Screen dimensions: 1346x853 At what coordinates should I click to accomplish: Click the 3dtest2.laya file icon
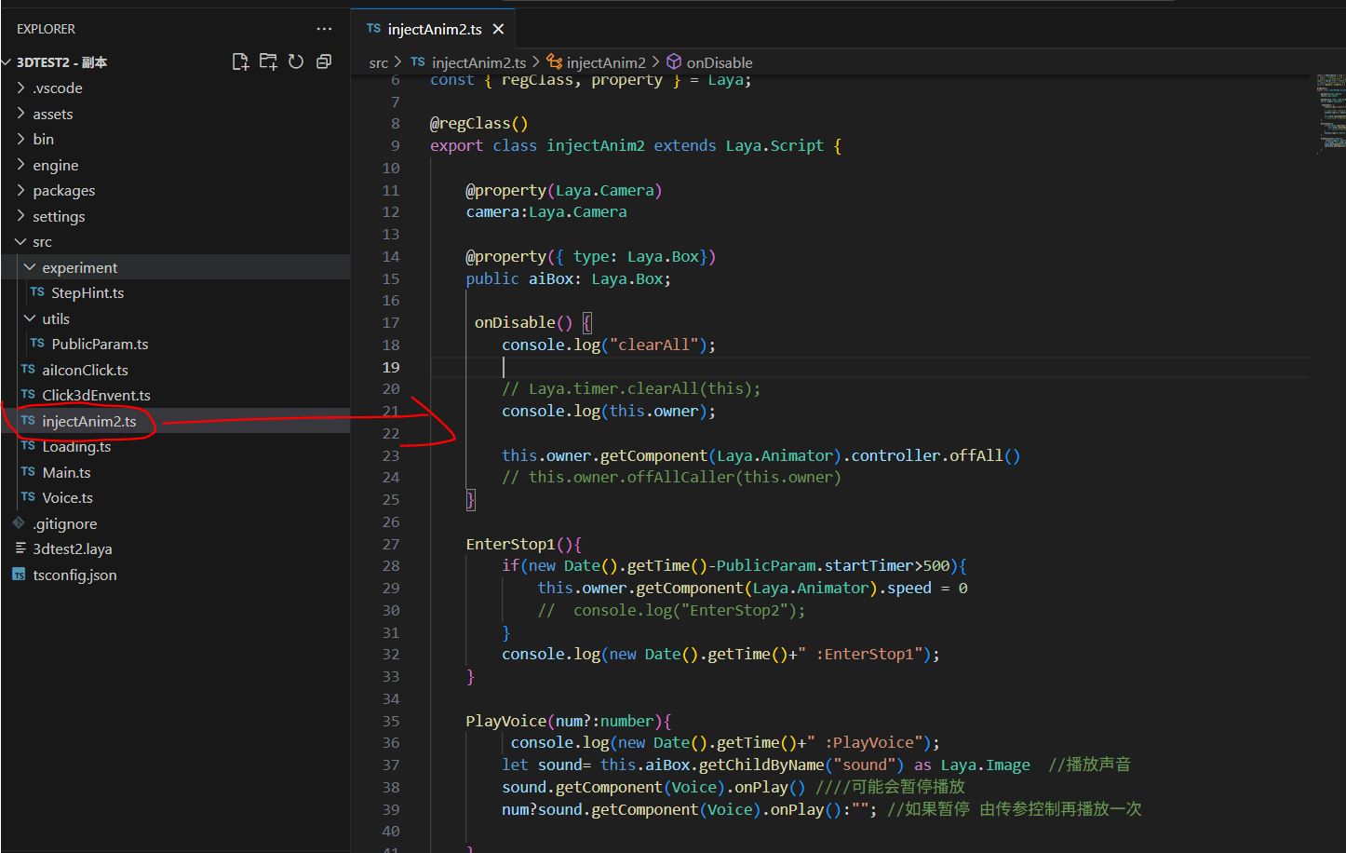point(20,548)
